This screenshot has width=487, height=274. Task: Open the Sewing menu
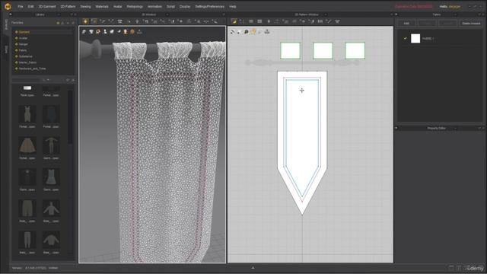(x=85, y=7)
